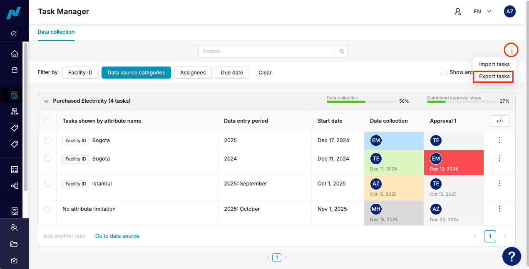Click MH avatar in the October Data collection cell

click(x=376, y=209)
